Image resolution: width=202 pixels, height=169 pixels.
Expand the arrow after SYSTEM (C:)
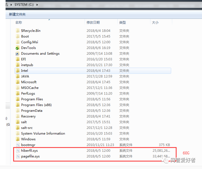[37, 5]
